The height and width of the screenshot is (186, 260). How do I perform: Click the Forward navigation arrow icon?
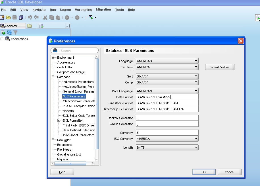(77, 17)
